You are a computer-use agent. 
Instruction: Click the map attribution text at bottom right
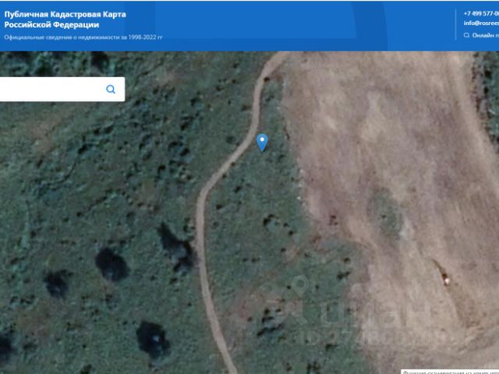[448, 371]
